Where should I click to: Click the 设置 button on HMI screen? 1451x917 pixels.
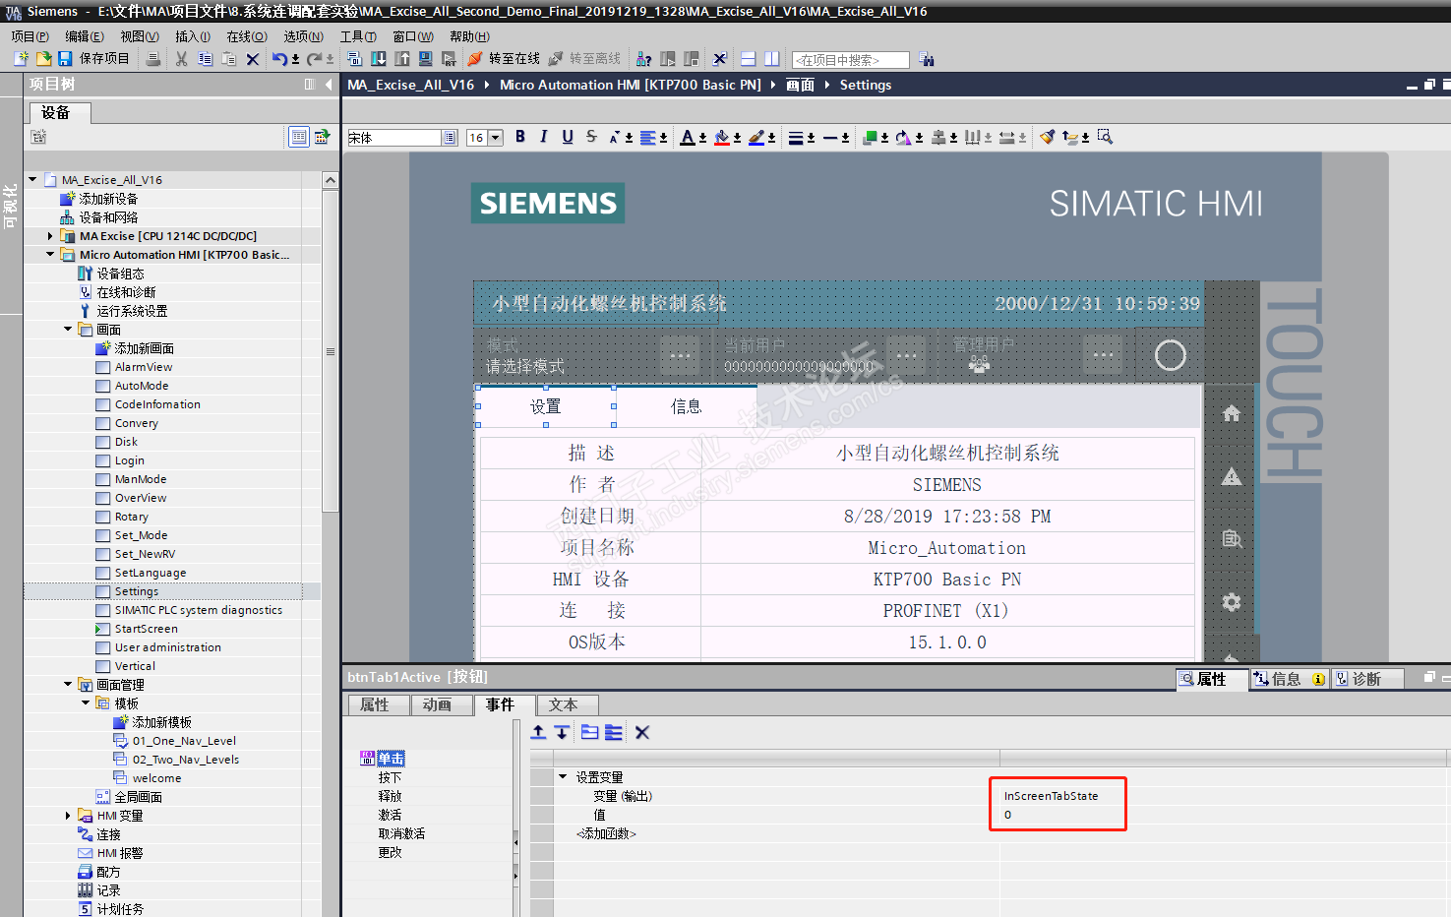[546, 406]
